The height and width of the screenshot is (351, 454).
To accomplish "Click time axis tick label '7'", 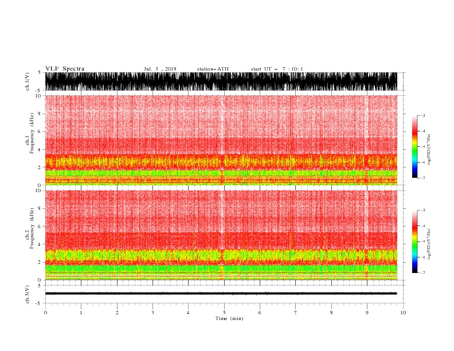I will click(296, 313).
